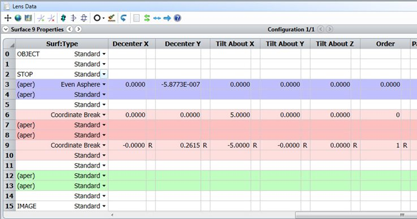Click the map icon in the toolbar
Viewport: 417px width, 219px height.
click(28, 18)
